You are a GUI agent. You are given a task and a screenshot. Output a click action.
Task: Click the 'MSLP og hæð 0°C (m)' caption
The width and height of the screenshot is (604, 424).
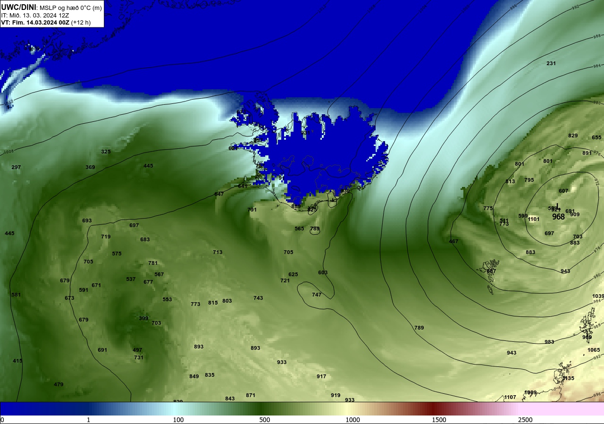pos(70,8)
